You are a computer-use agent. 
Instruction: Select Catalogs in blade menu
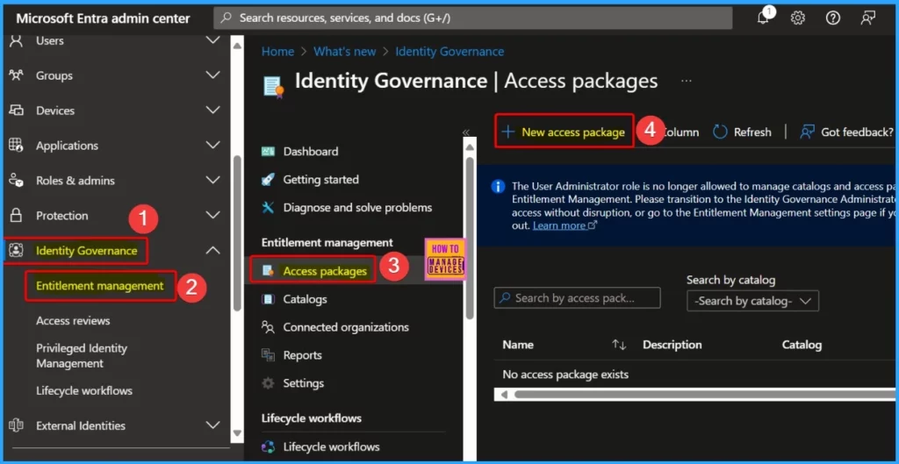pyautogui.click(x=305, y=299)
